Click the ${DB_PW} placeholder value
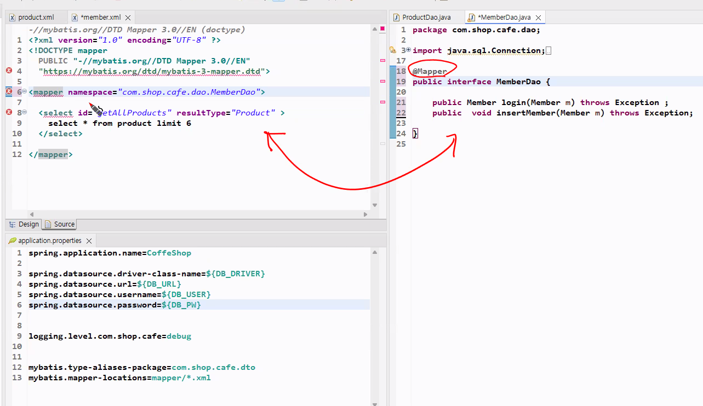The height and width of the screenshot is (406, 703). tap(181, 305)
